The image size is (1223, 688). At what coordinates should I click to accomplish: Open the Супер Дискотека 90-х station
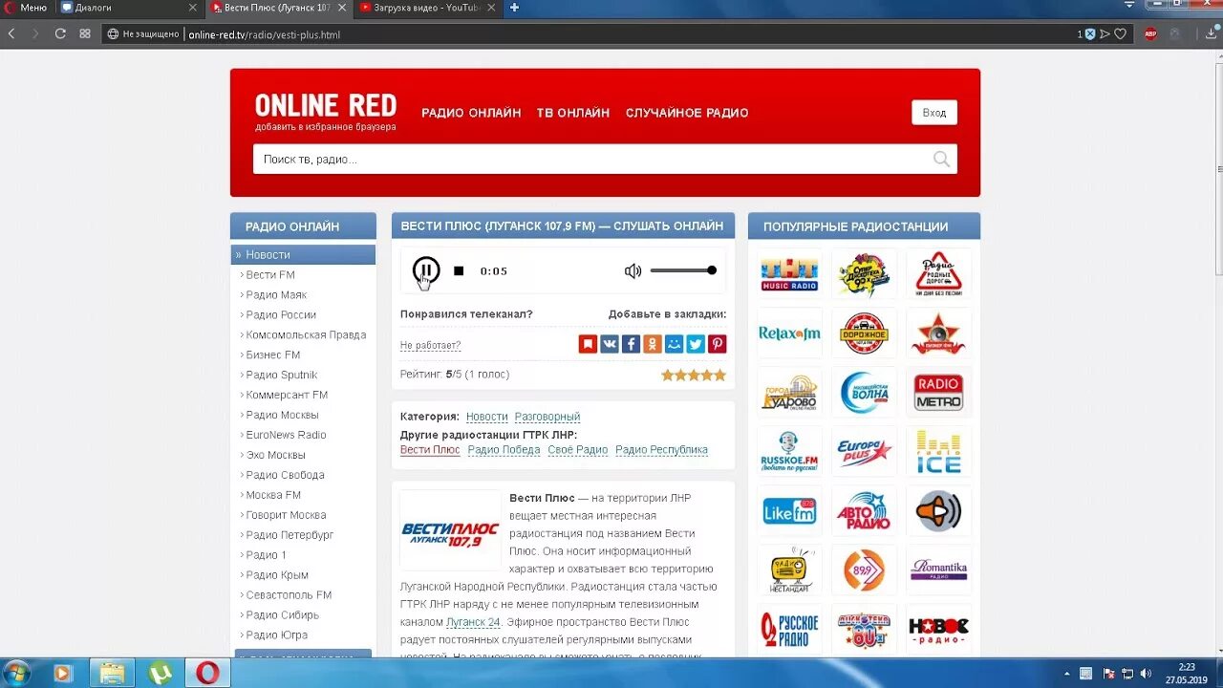point(864,274)
